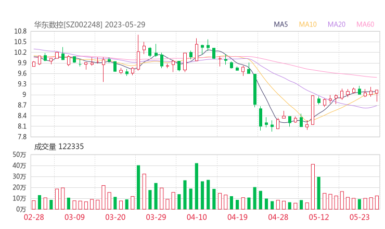Image resolution: width=385 pixels, height=229 pixels.
Task: Select the tallest red volume bar near 05-12
Action: [313, 187]
